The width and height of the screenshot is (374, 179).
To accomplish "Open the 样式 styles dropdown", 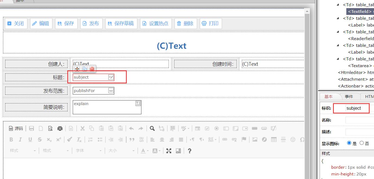I will (23, 151).
